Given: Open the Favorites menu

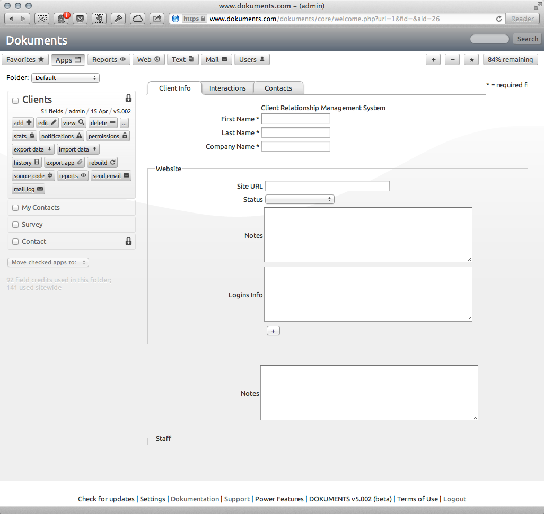Looking at the screenshot, I should click(25, 59).
